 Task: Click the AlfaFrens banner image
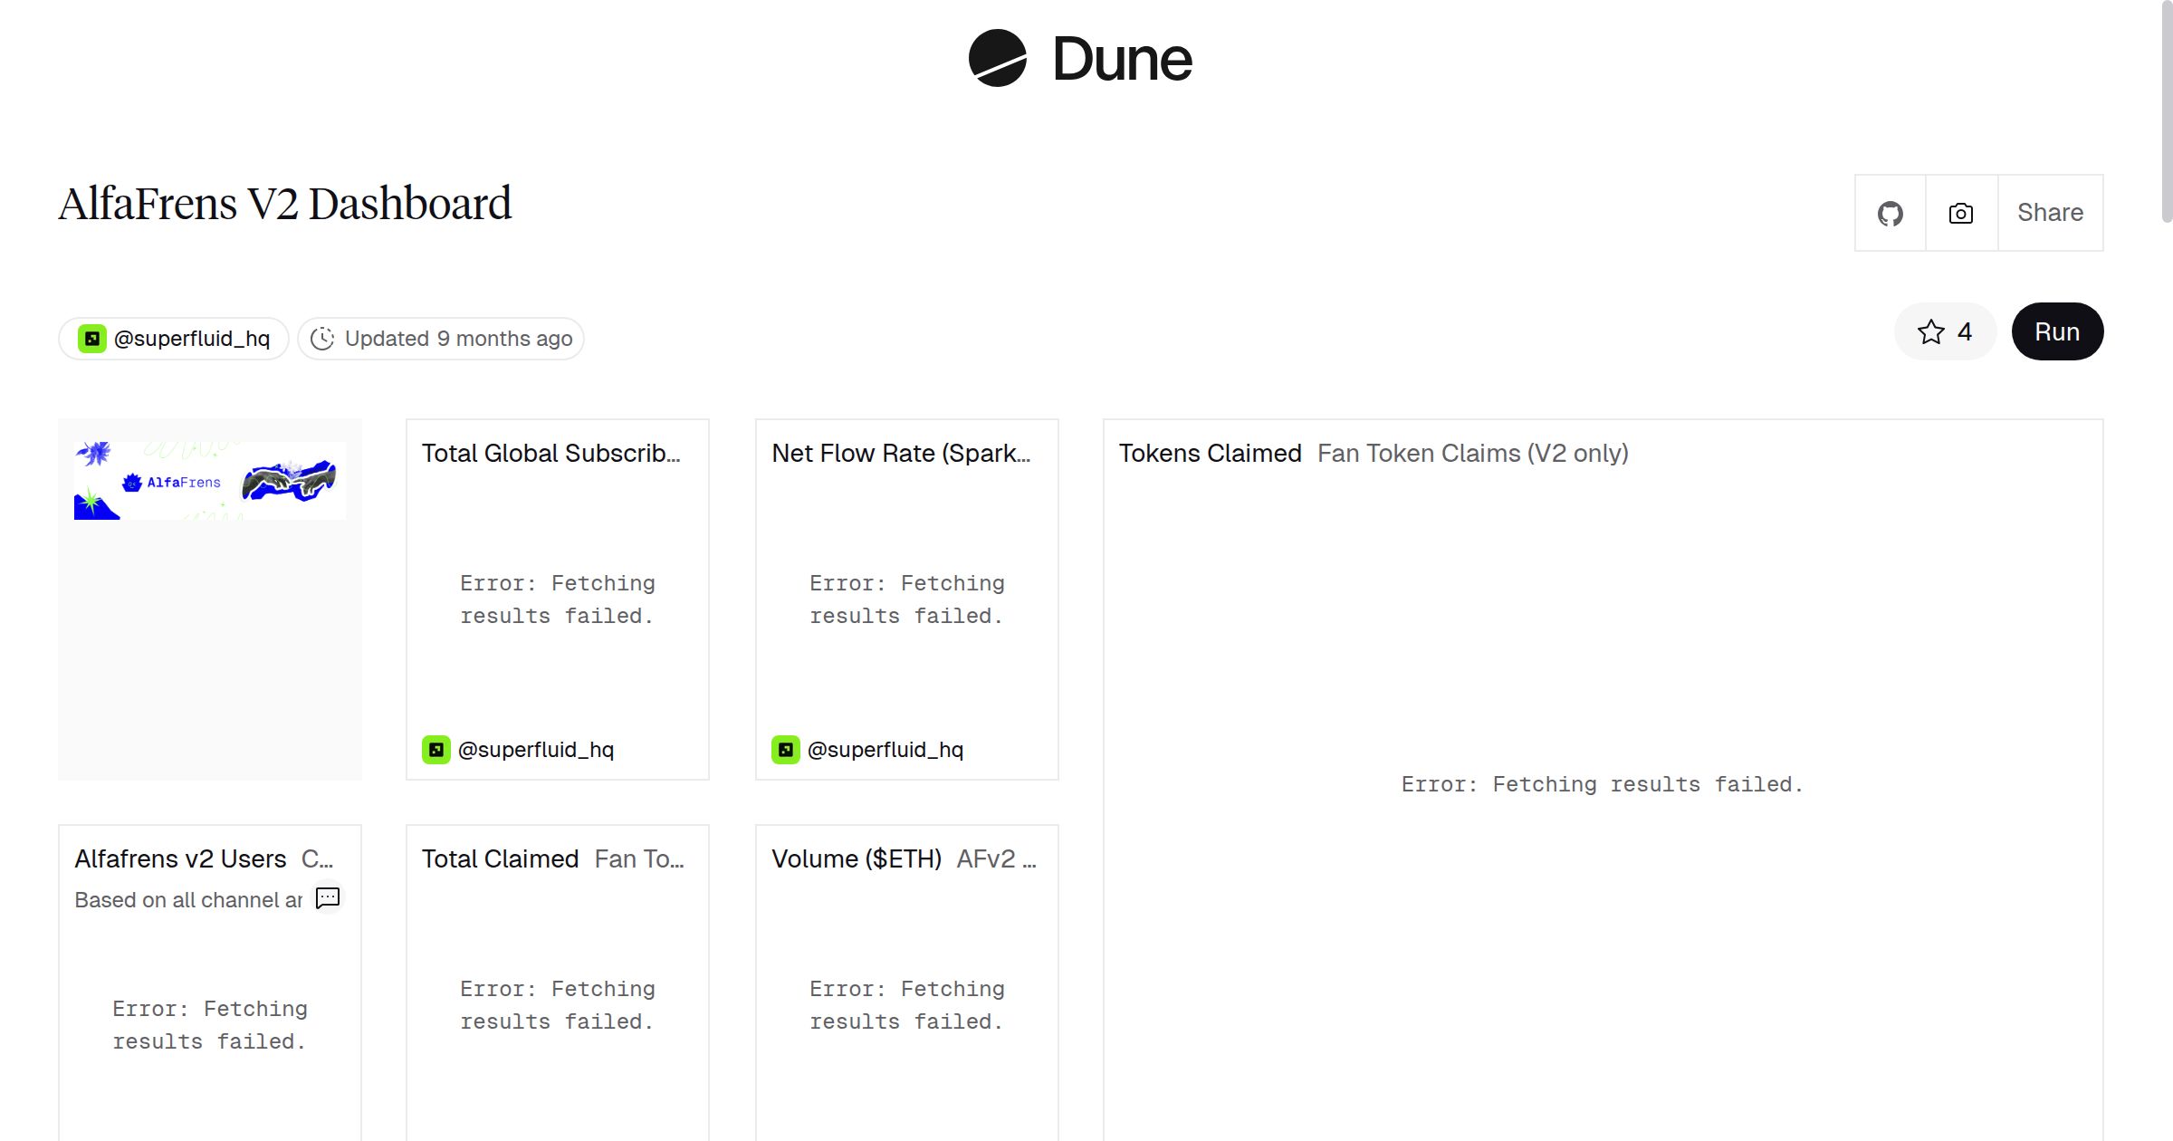[210, 481]
